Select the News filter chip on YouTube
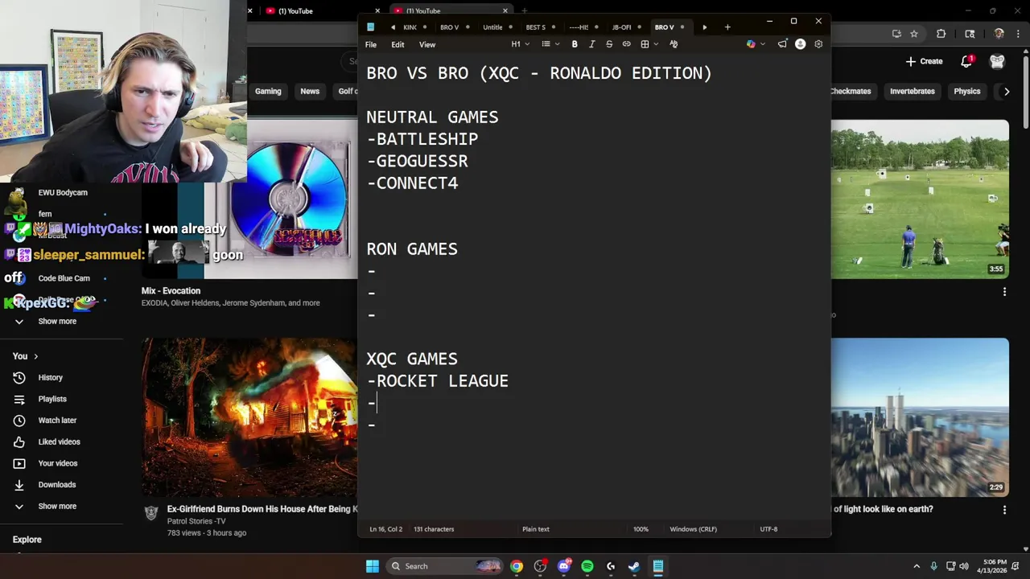Image resolution: width=1030 pixels, height=579 pixels. (x=310, y=92)
